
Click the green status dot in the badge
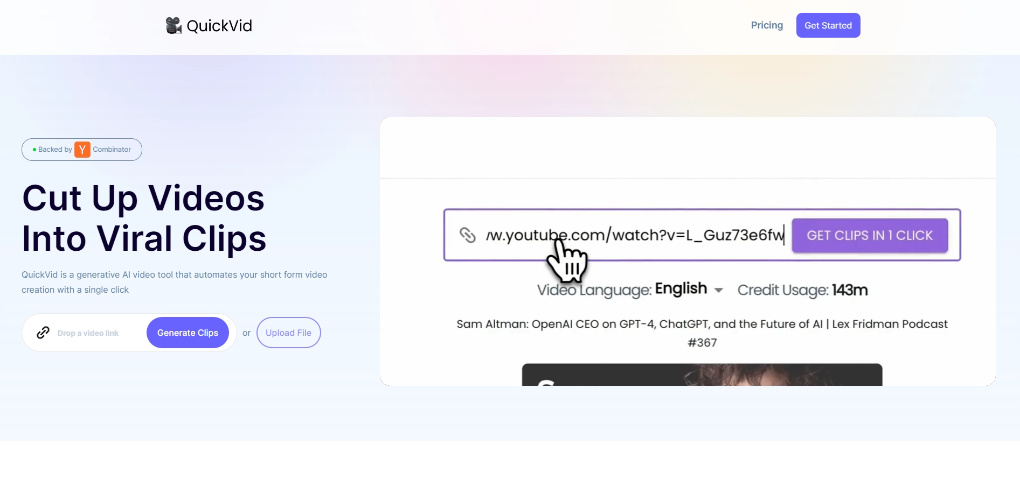coord(34,150)
